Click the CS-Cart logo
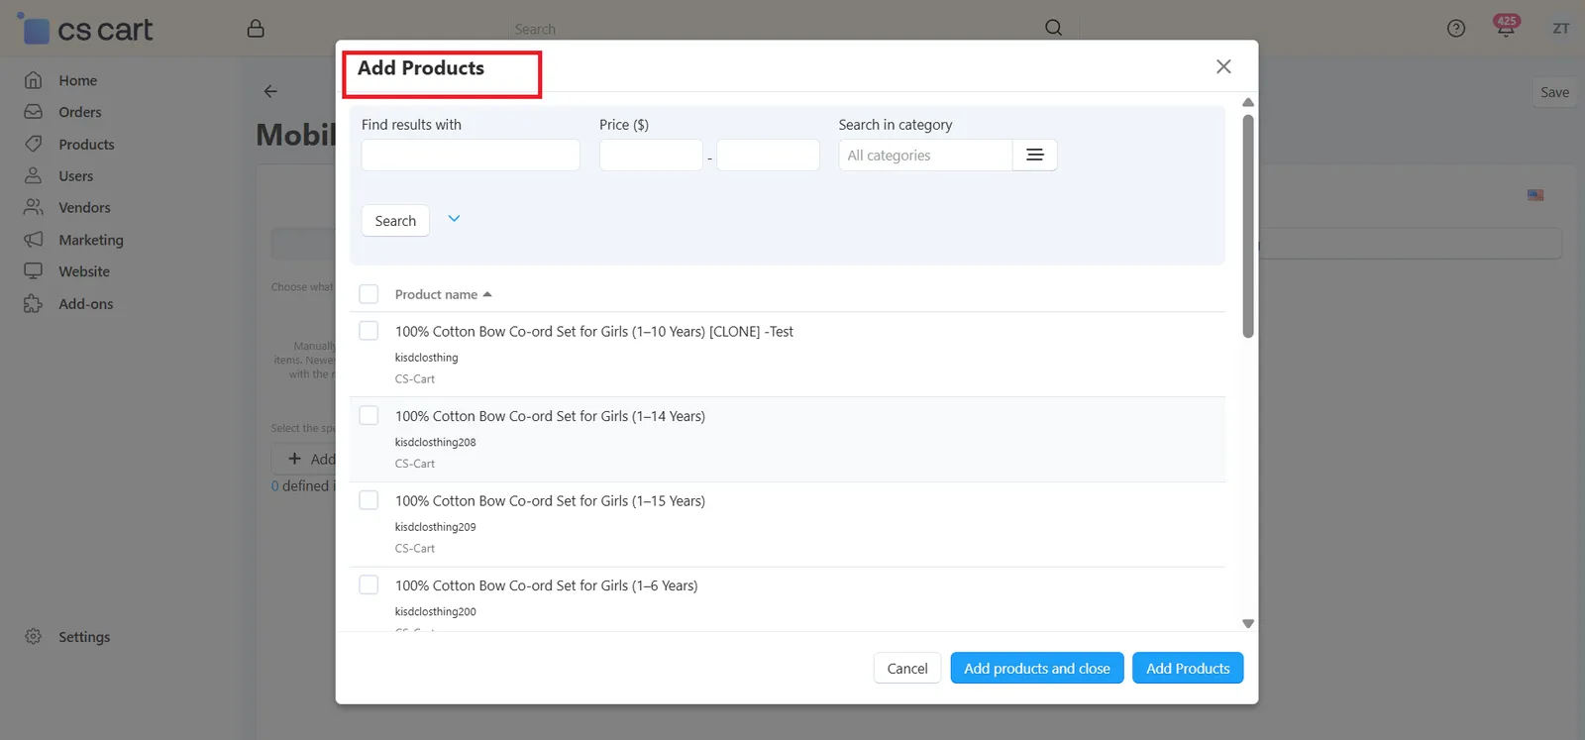 pos(85,29)
